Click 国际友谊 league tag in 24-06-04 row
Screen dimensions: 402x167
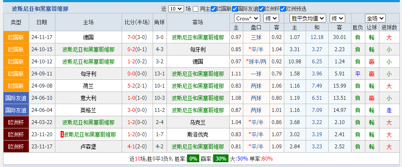tap(16, 110)
